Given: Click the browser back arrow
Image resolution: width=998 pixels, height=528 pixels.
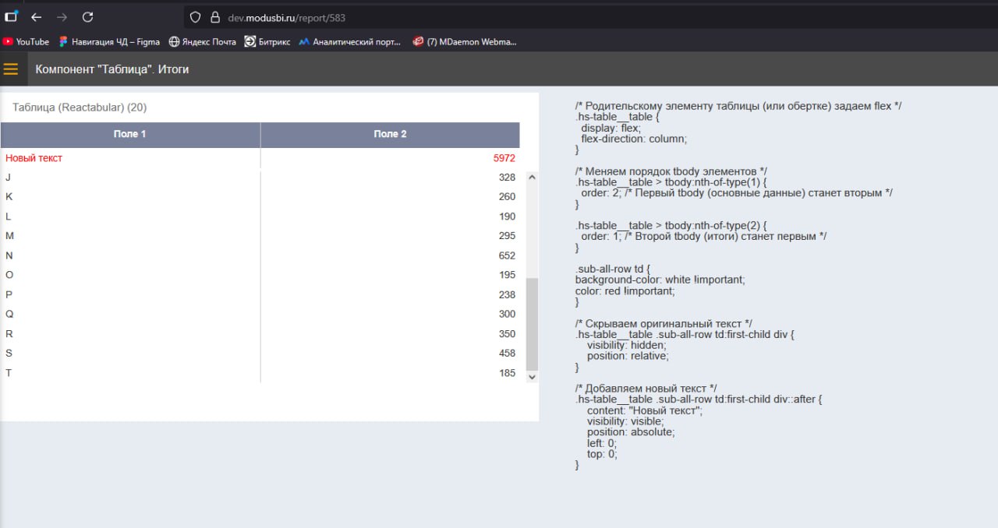Looking at the screenshot, I should pos(36,17).
